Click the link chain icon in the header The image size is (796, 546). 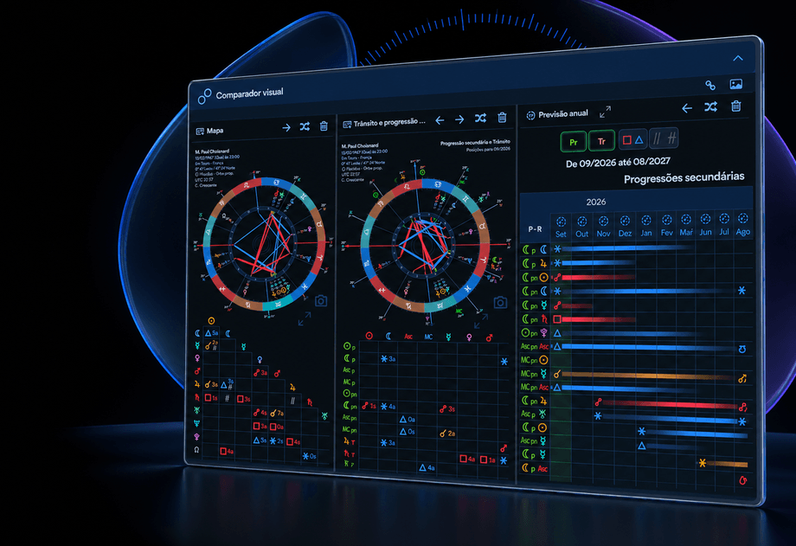[x=710, y=86]
